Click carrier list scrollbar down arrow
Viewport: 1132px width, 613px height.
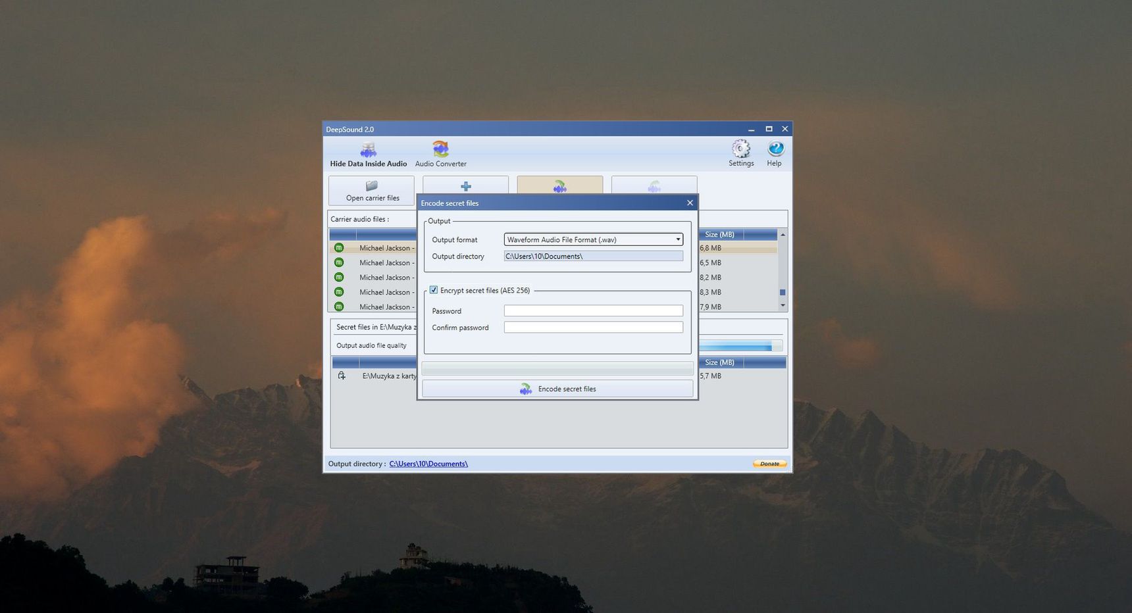pyautogui.click(x=783, y=305)
